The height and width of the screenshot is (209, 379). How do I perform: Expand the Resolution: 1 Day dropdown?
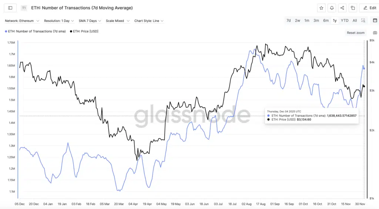(59, 21)
